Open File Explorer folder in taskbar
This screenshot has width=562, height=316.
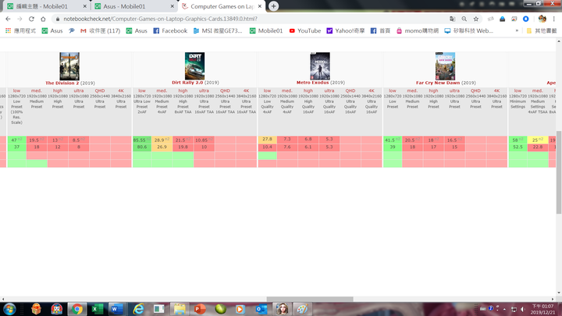click(180, 309)
